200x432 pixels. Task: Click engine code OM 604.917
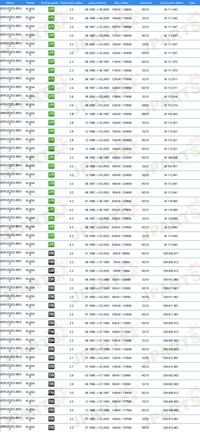pos(171,253)
